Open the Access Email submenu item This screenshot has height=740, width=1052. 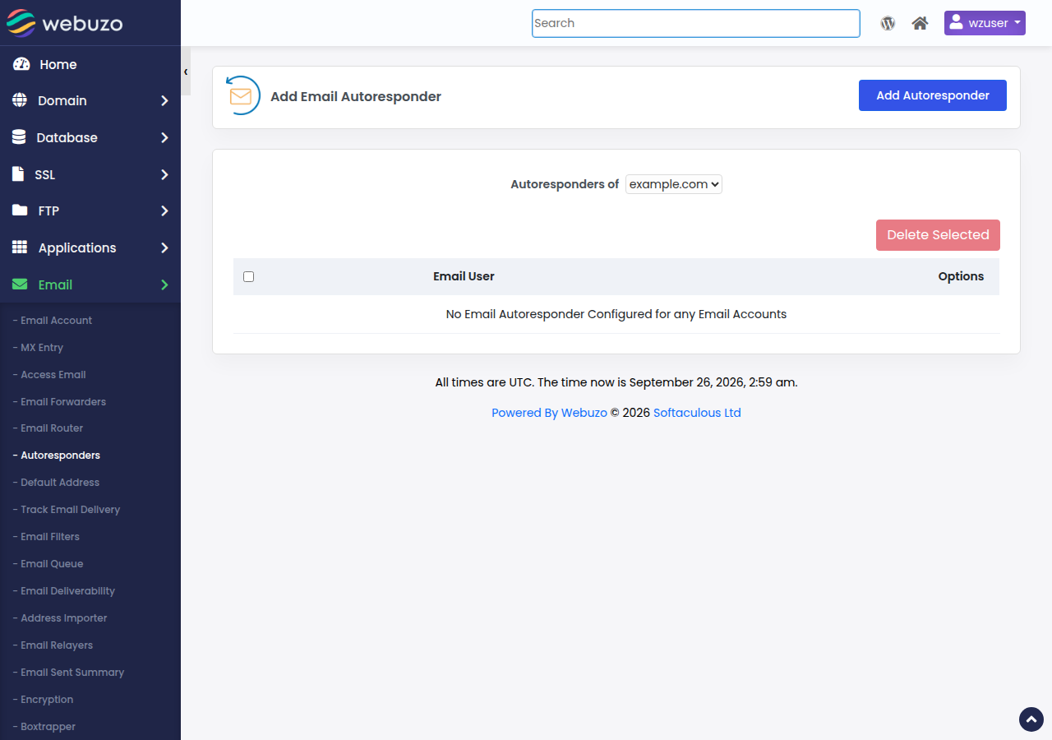[49, 375]
